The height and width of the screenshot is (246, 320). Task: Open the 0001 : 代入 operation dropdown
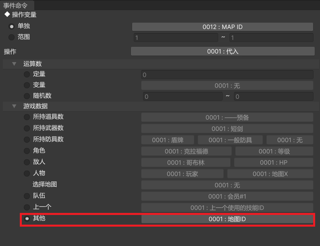[x=223, y=52]
